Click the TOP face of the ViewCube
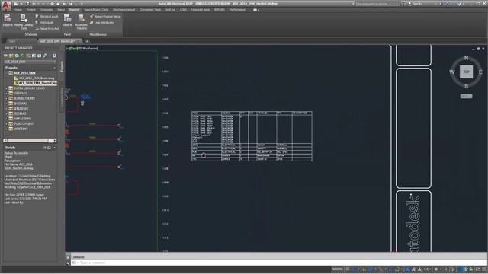This screenshot has height=274, width=488. 466,72
